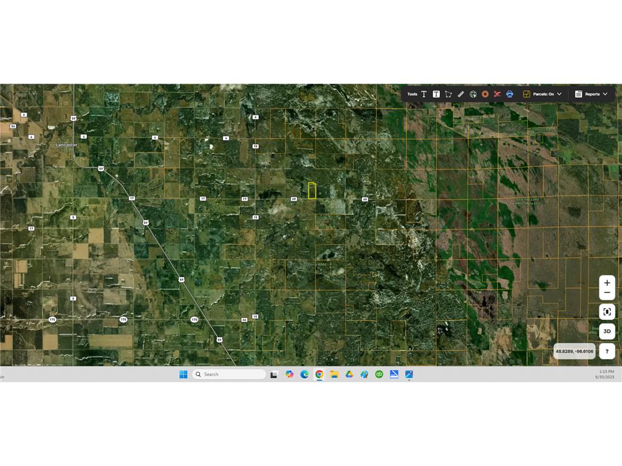Open the Tools menu item
Screen dimensions: 622x466
pos(412,94)
